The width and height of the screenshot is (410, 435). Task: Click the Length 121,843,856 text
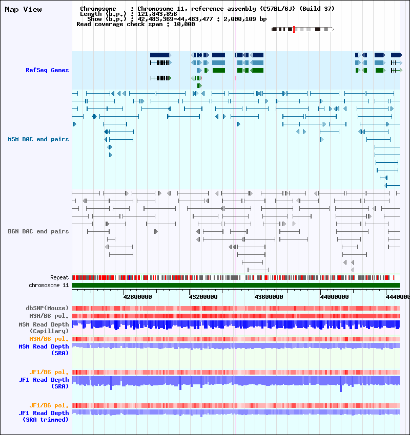click(157, 14)
